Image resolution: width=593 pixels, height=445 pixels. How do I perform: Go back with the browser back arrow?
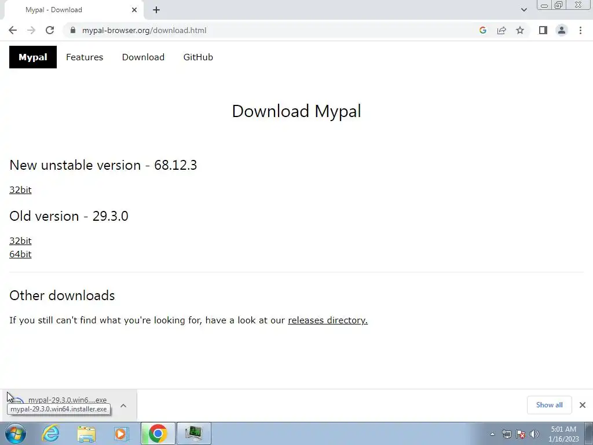pos(13,30)
